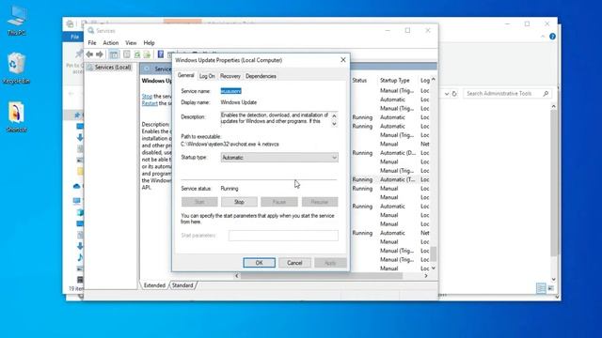Screen dimensions: 602x338
Task: Click Explorer window vertical scrollbar
Action: tap(554, 183)
